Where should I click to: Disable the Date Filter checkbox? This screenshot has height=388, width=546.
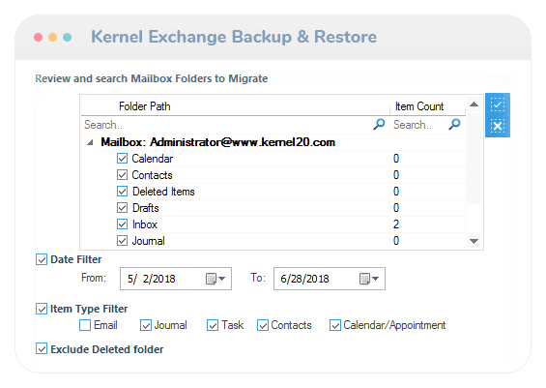click(x=42, y=259)
